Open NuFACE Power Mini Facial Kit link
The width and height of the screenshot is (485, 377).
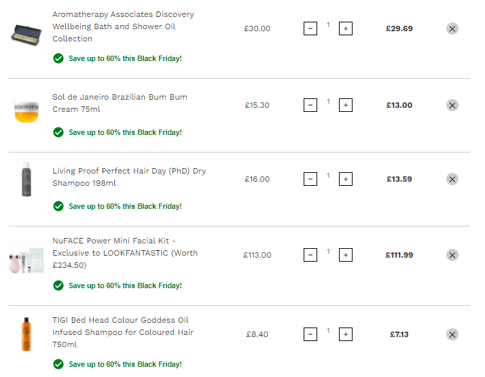click(x=125, y=253)
